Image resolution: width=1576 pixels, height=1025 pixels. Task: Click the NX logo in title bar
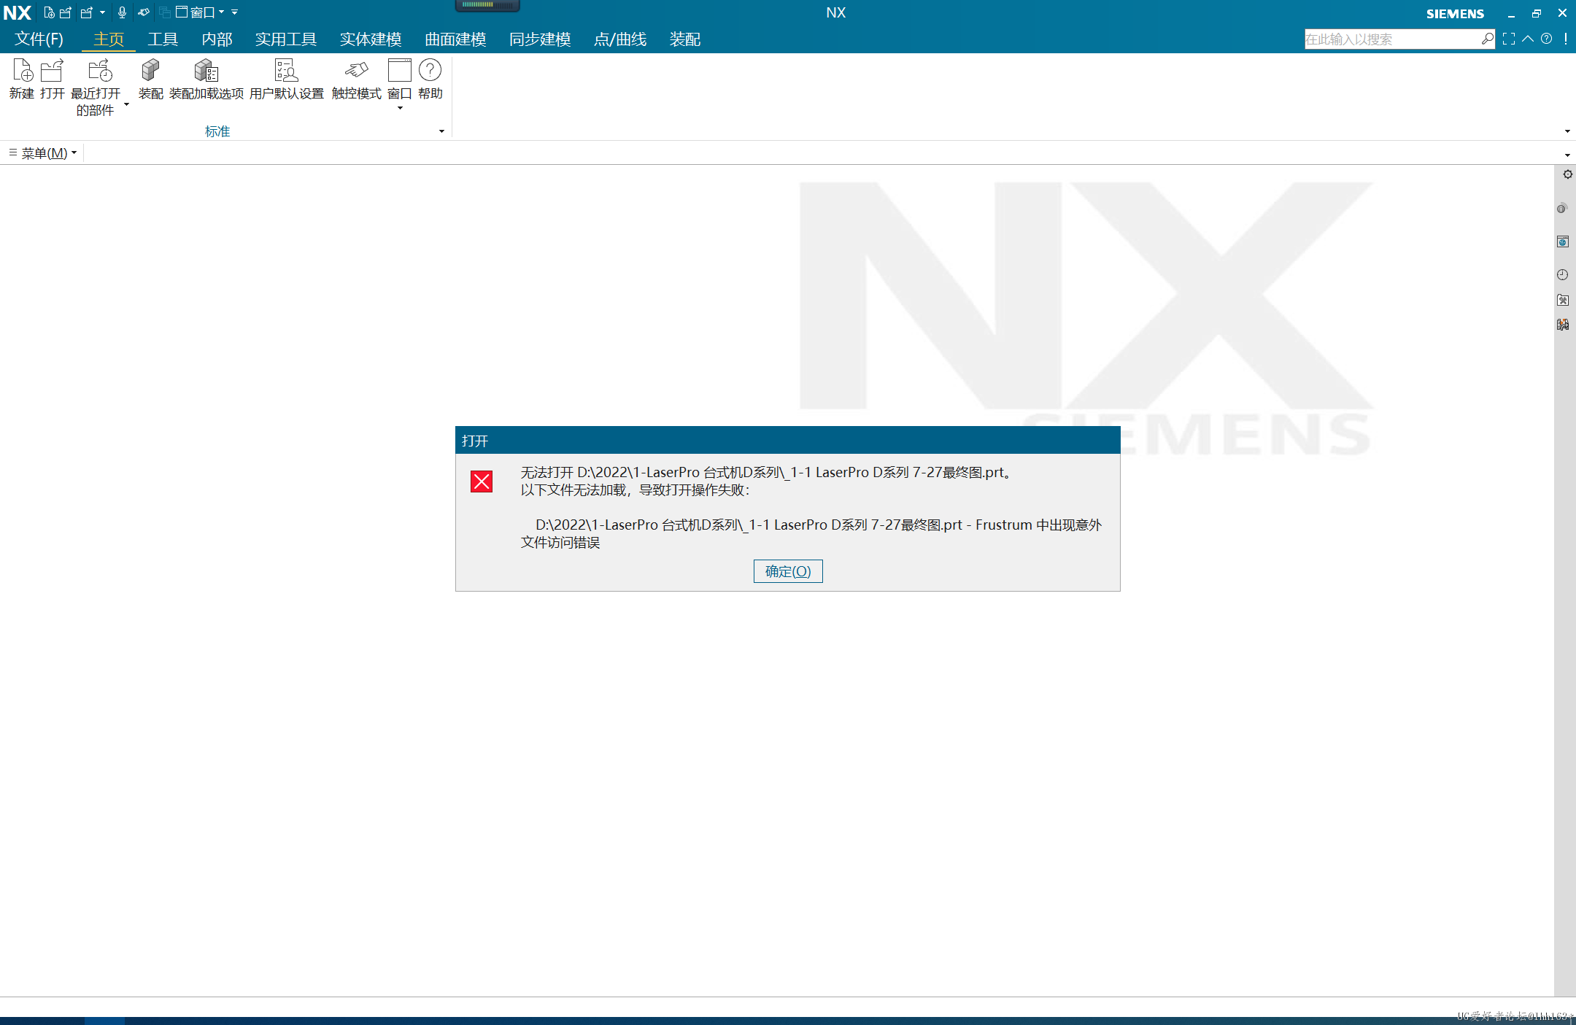[x=18, y=12]
